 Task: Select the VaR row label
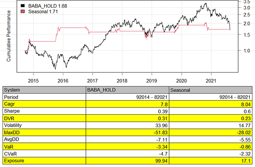coord(8,147)
